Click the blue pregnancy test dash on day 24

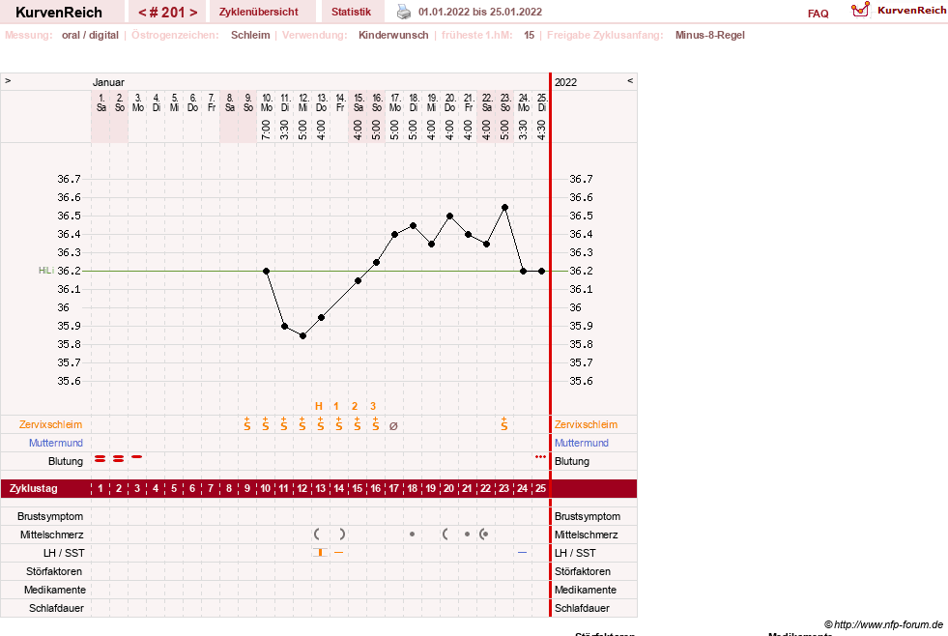(523, 553)
